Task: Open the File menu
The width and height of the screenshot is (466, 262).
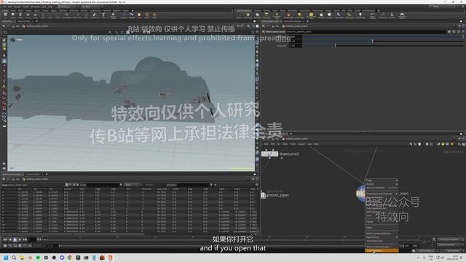Action: click(5, 7)
